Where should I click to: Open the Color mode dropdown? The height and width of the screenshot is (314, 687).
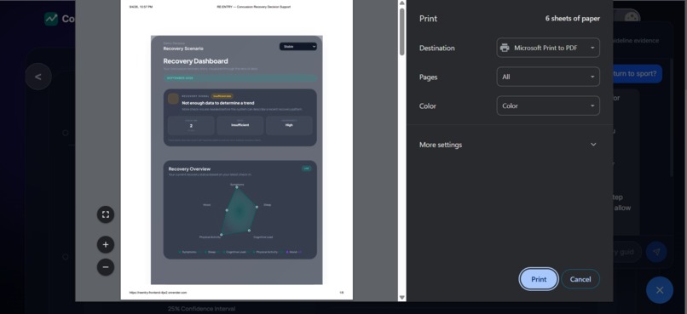548,106
